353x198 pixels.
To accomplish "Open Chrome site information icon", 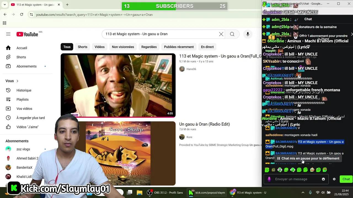I will click(x=31, y=15).
